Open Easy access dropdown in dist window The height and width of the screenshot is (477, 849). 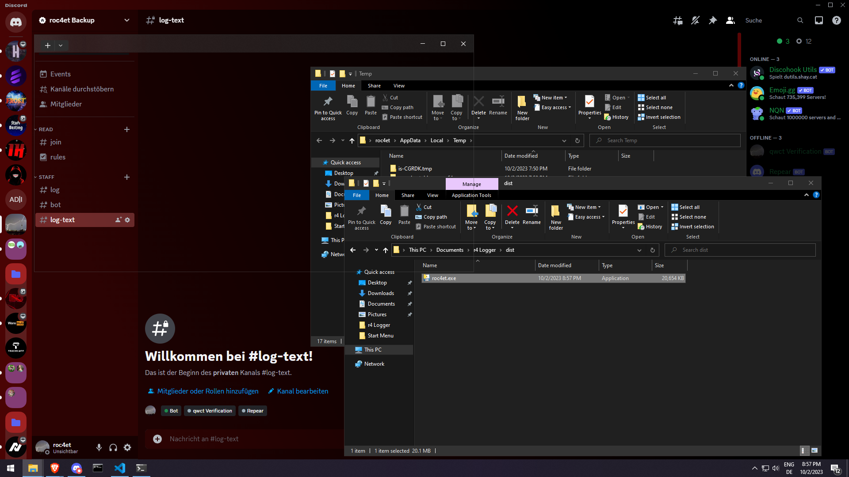[x=586, y=217]
